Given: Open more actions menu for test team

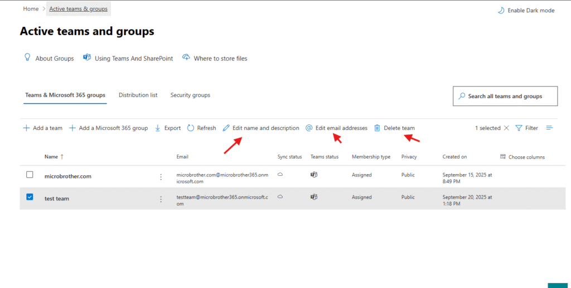Looking at the screenshot, I should 161,199.
